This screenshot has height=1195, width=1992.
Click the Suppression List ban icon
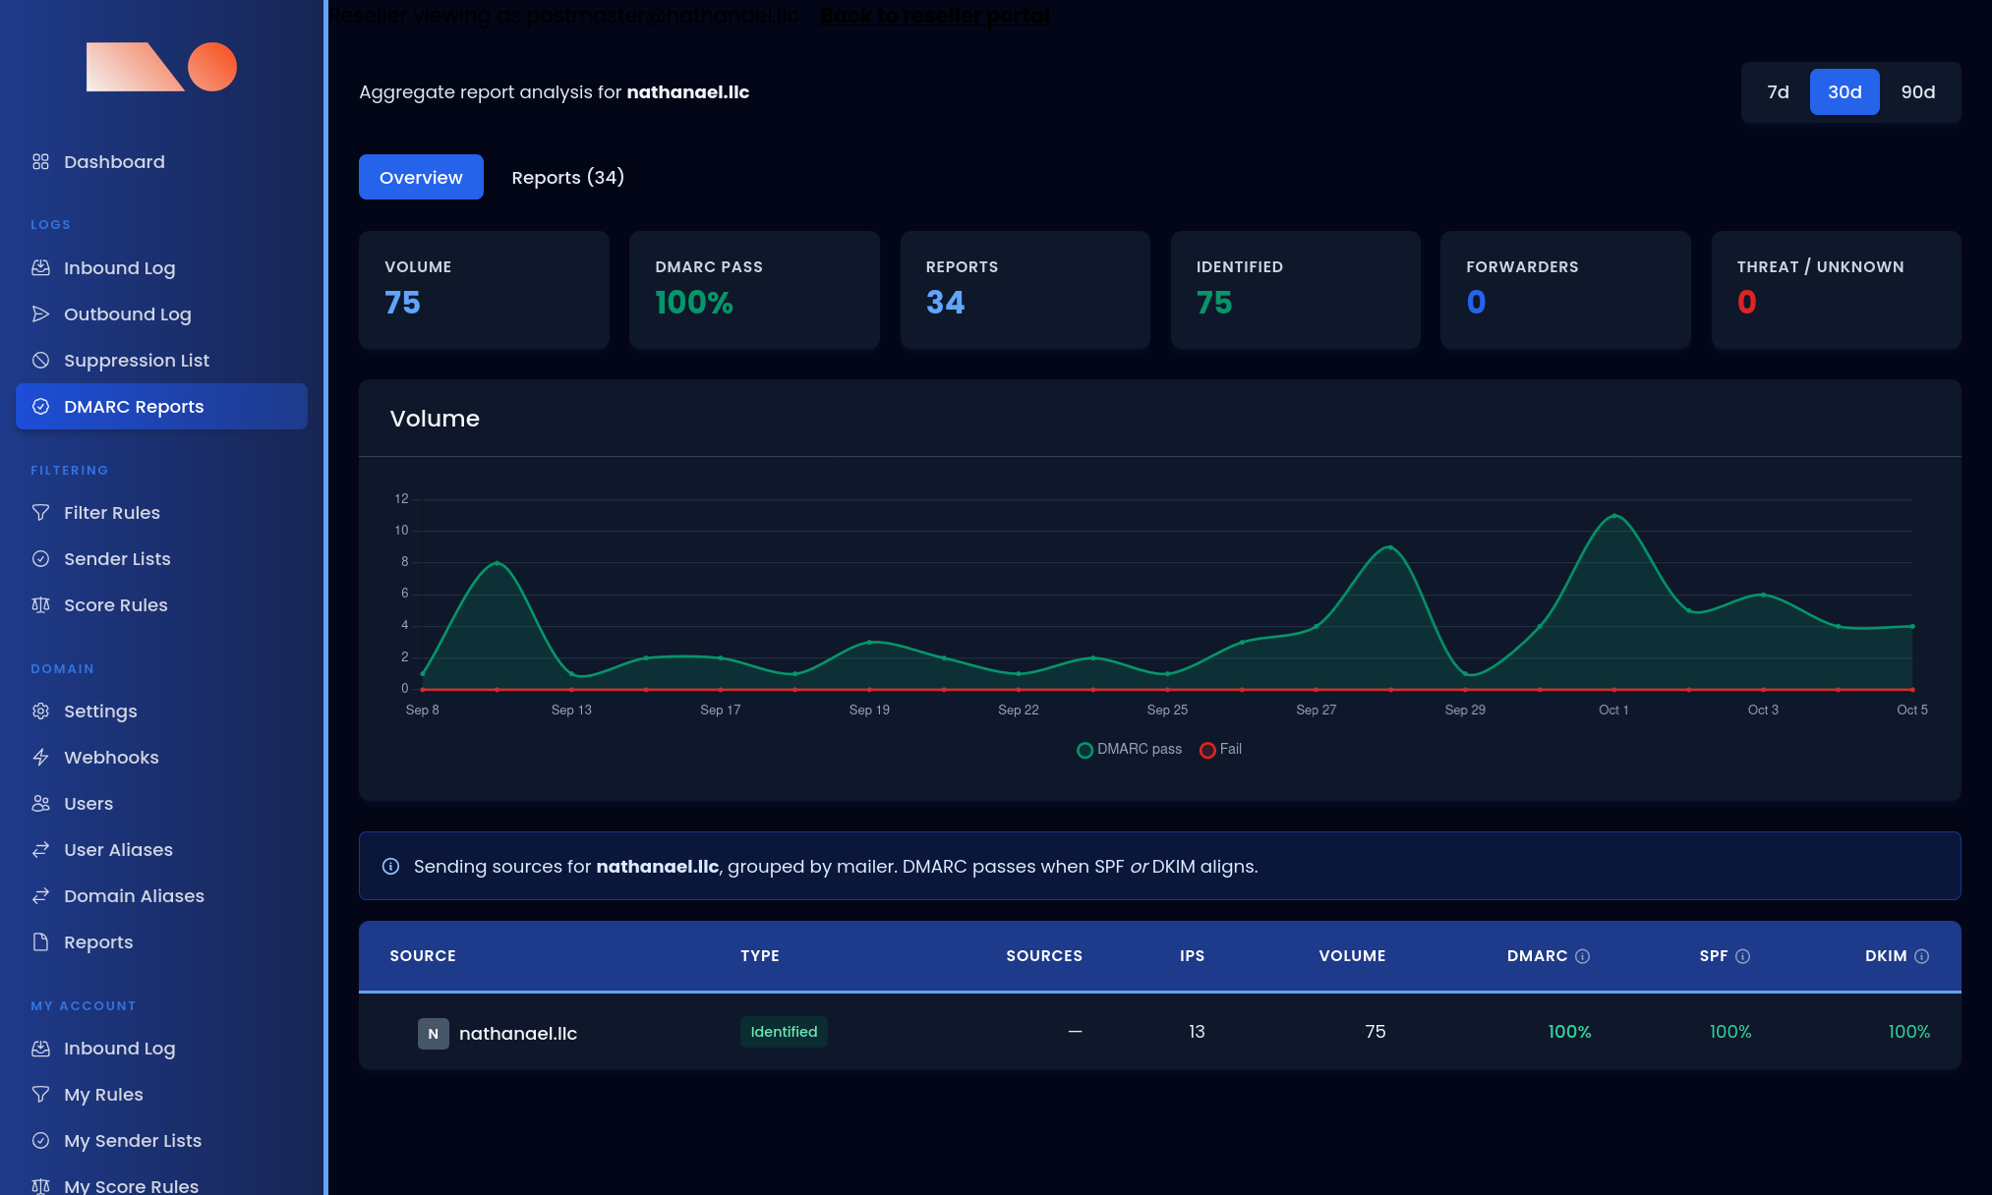coord(40,360)
